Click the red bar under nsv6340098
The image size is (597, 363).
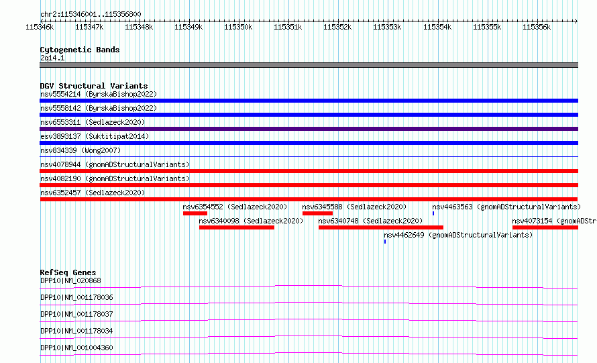click(x=237, y=227)
